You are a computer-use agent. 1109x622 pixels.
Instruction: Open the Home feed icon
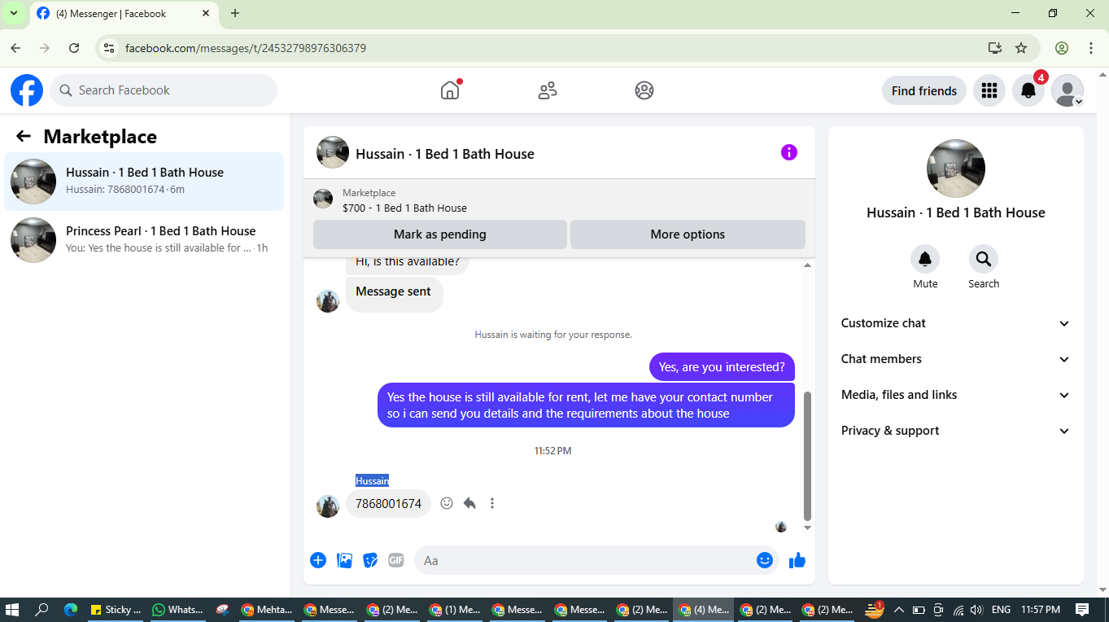point(450,90)
